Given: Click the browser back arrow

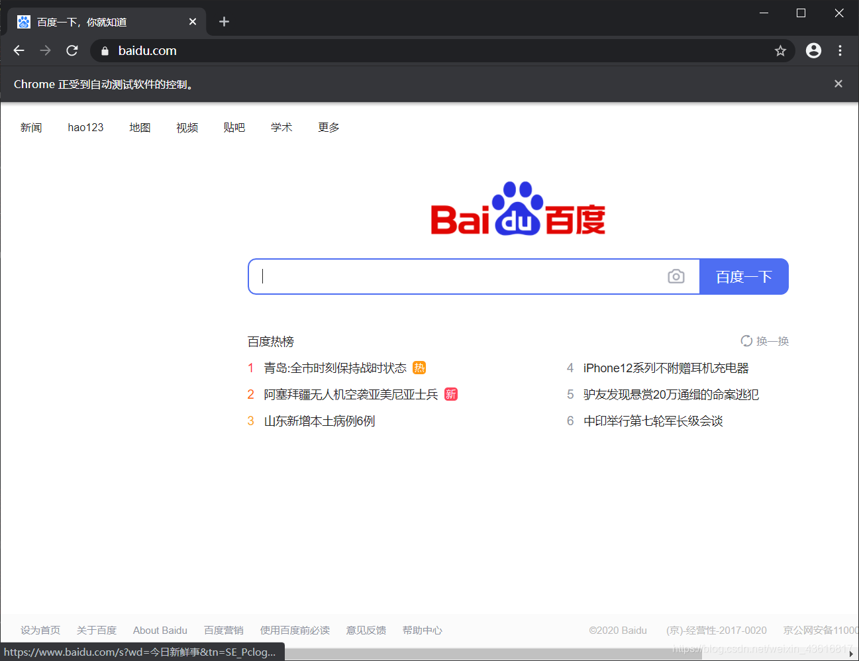Looking at the screenshot, I should tap(19, 50).
